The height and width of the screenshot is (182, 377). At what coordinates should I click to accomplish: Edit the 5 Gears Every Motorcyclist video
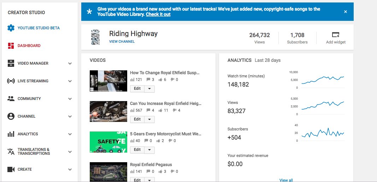[x=137, y=149]
